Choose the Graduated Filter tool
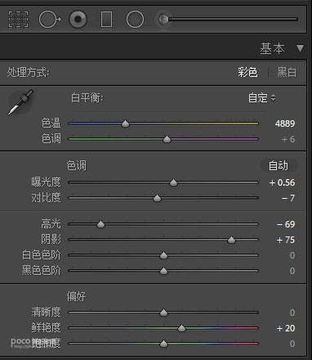312x360 pixels. click(x=106, y=19)
